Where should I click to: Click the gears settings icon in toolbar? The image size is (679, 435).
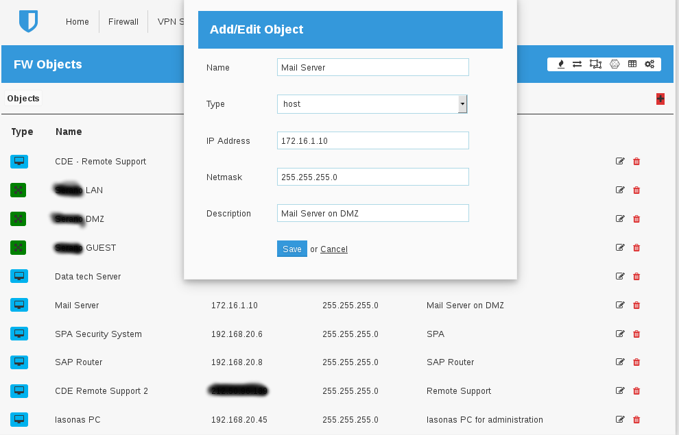click(650, 64)
